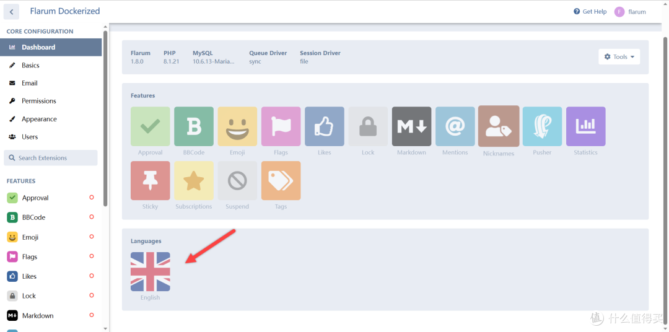Open the Pusher extension tile
This screenshot has height=332, width=669.
click(x=542, y=126)
